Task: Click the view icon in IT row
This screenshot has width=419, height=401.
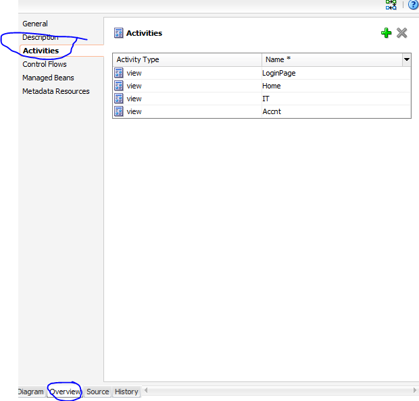Action: [119, 99]
